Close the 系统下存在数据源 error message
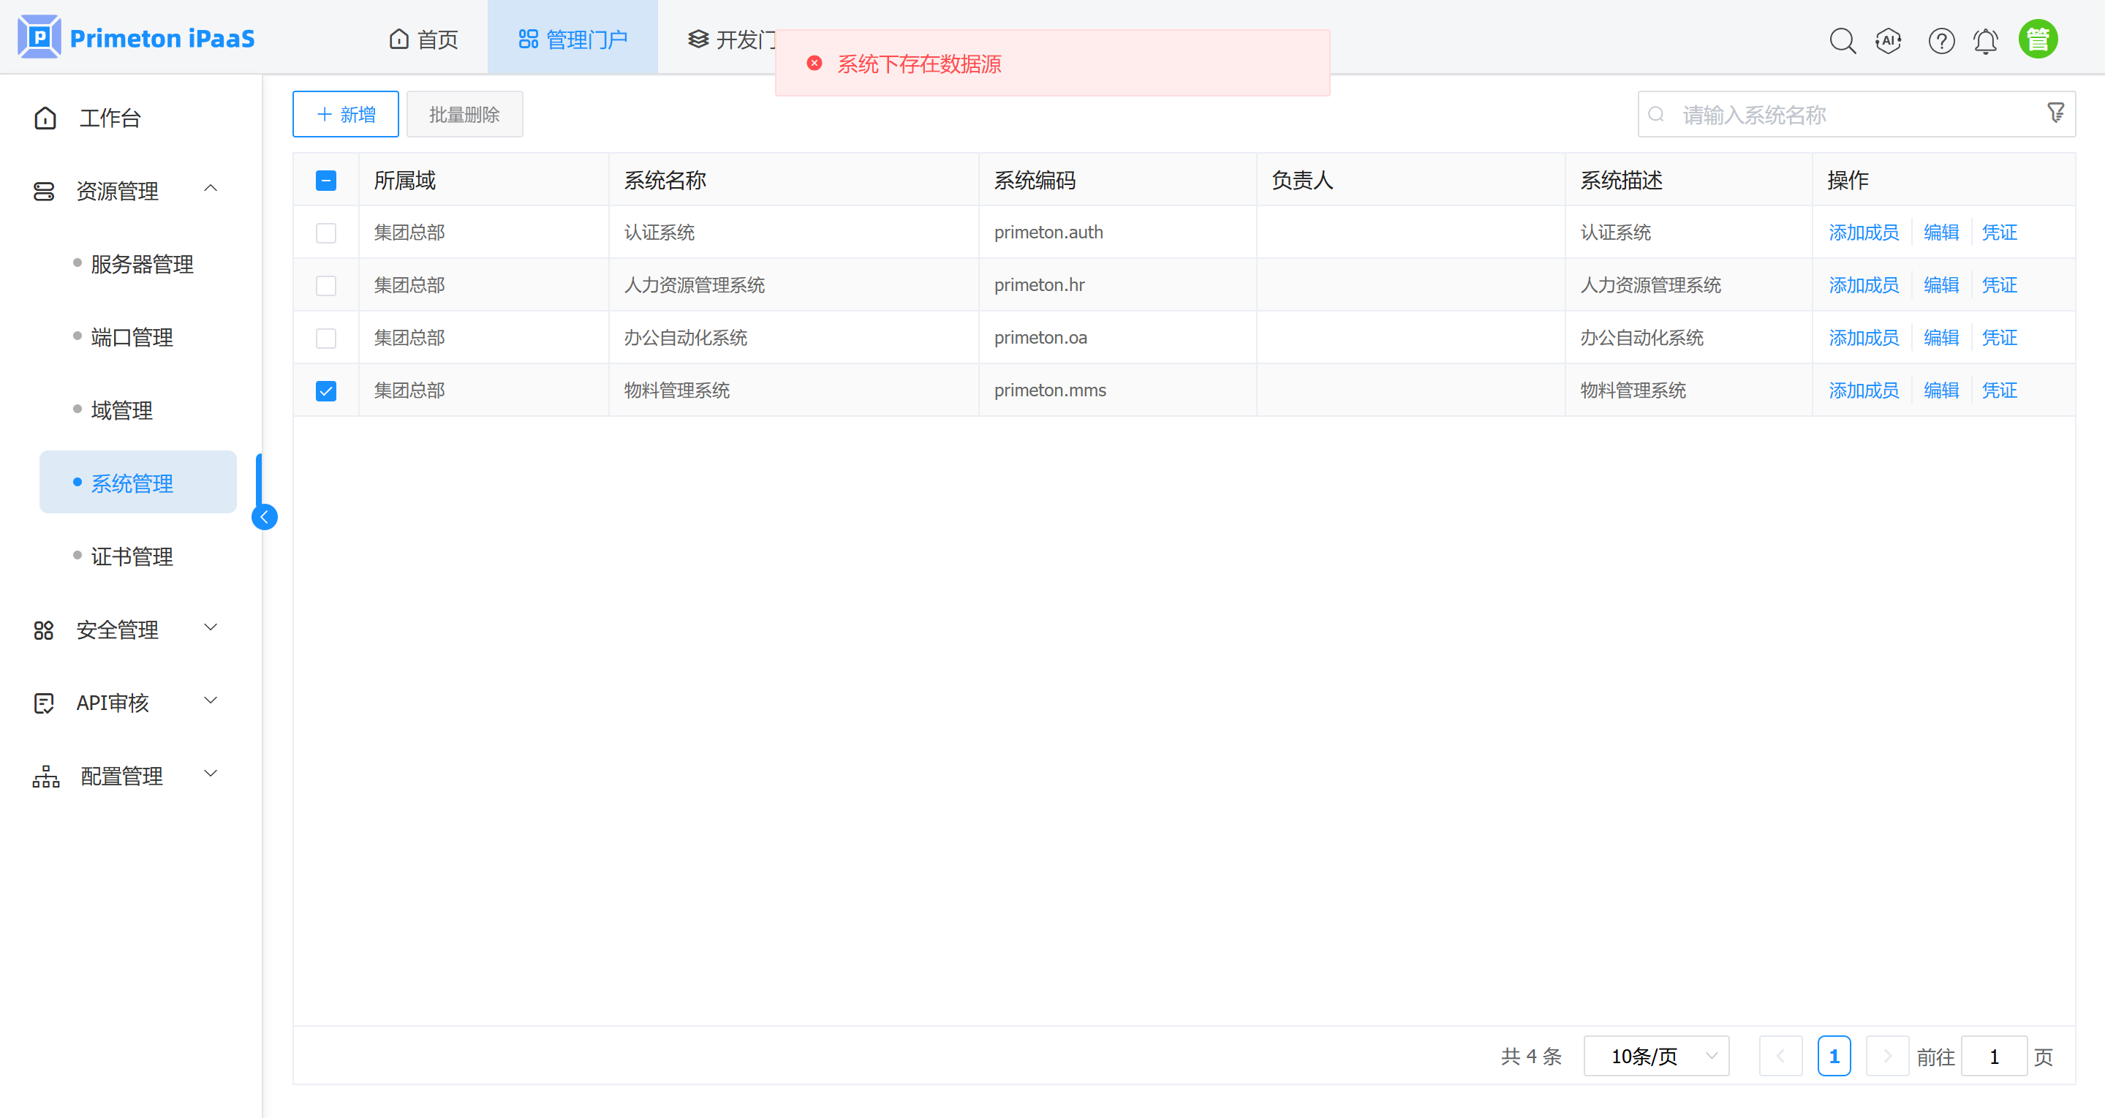 [x=814, y=62]
